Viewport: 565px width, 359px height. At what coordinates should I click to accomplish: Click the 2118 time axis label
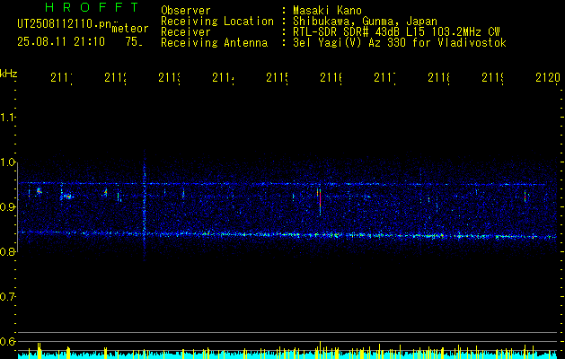439,78
